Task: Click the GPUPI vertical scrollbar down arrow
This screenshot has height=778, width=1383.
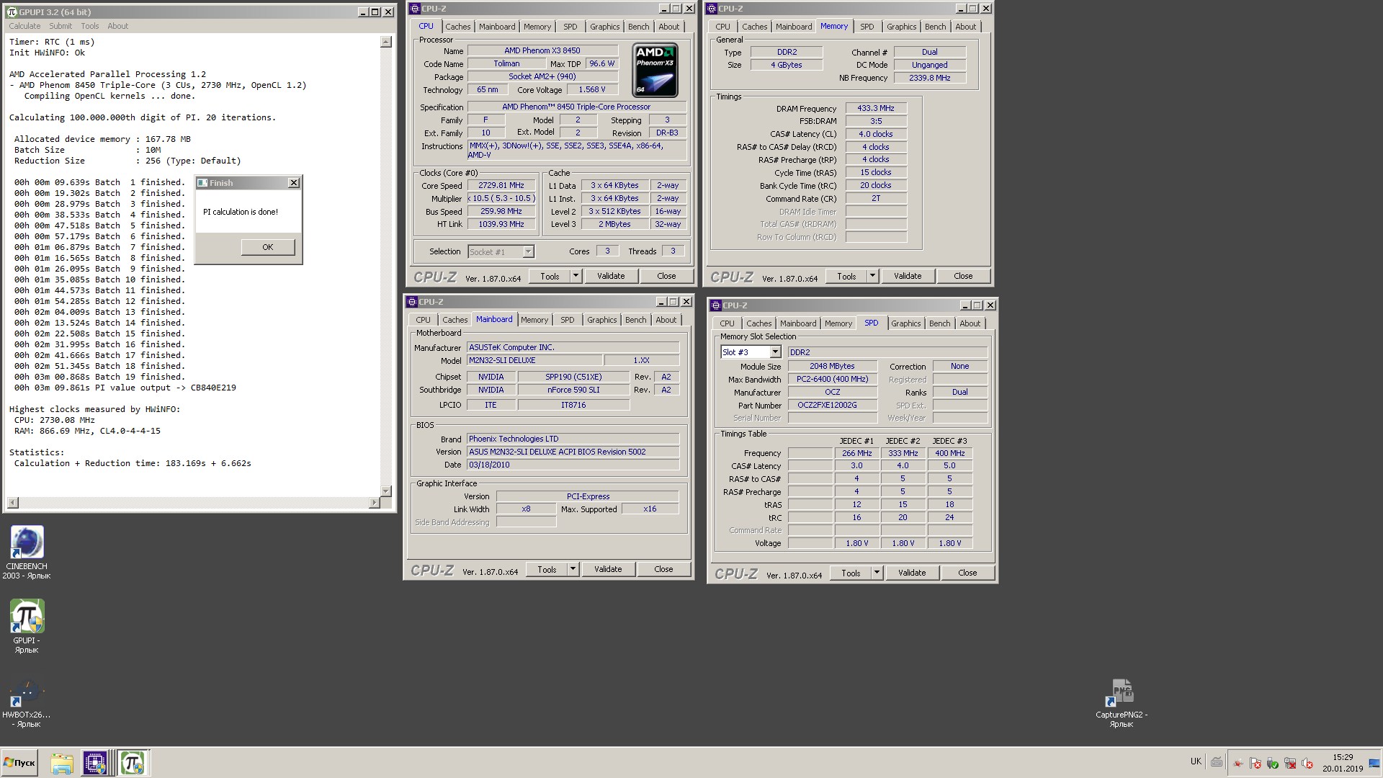Action: 386,491
